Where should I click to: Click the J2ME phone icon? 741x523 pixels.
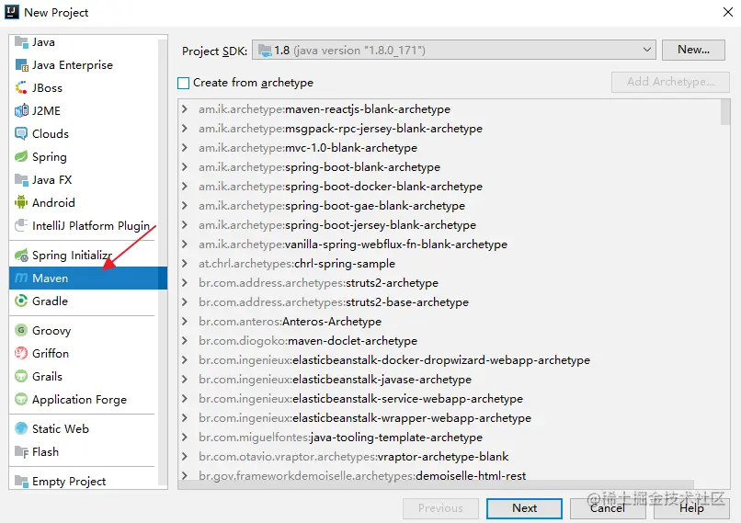(21, 110)
